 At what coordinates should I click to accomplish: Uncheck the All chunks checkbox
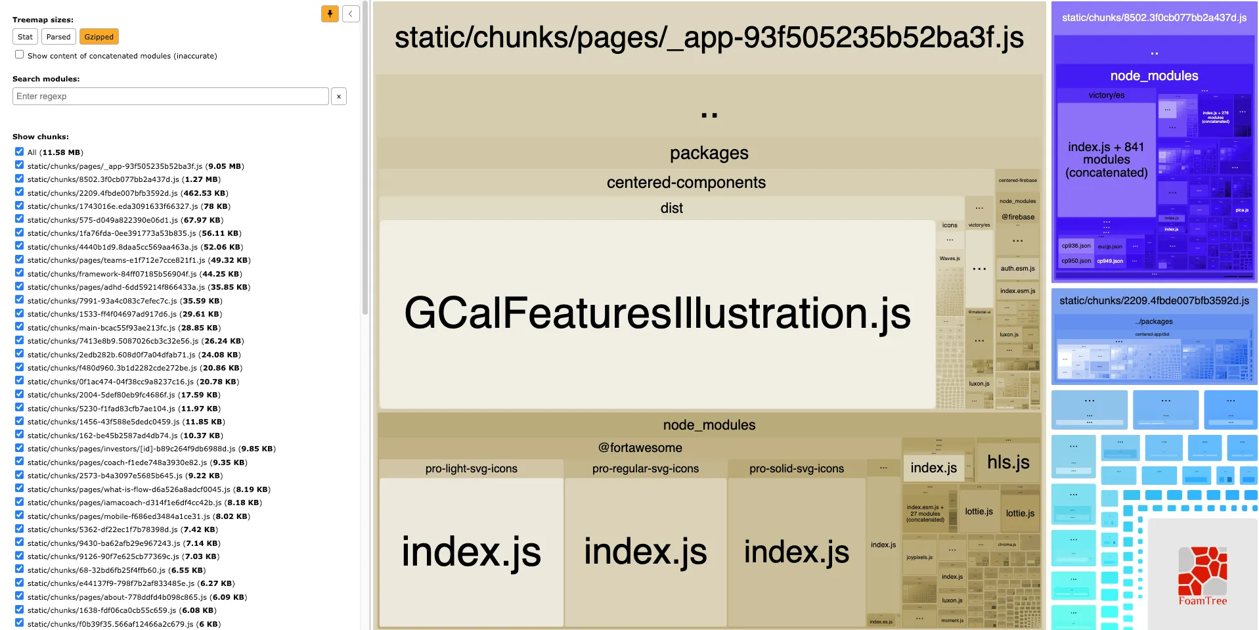[x=19, y=151]
